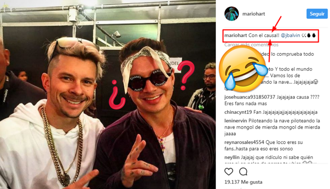
Task: Like the post with the heart icon
Action: pos(229,172)
